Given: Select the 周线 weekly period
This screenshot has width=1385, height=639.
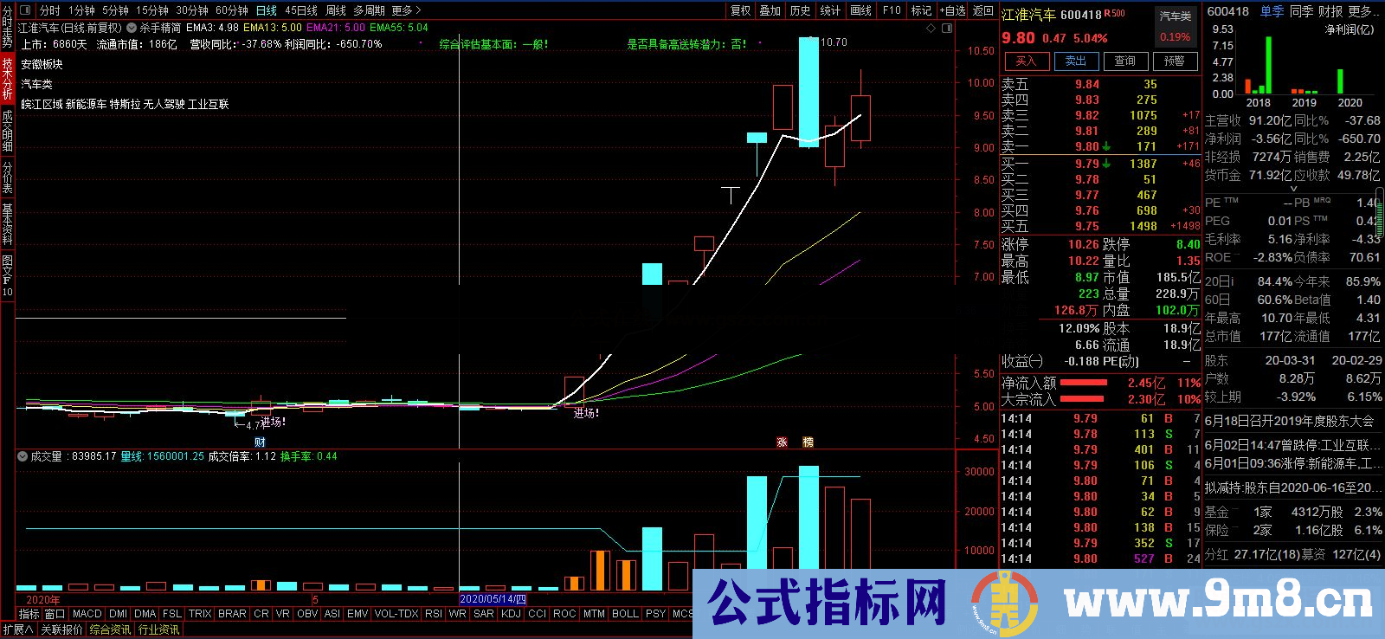Looking at the screenshot, I should [x=336, y=10].
